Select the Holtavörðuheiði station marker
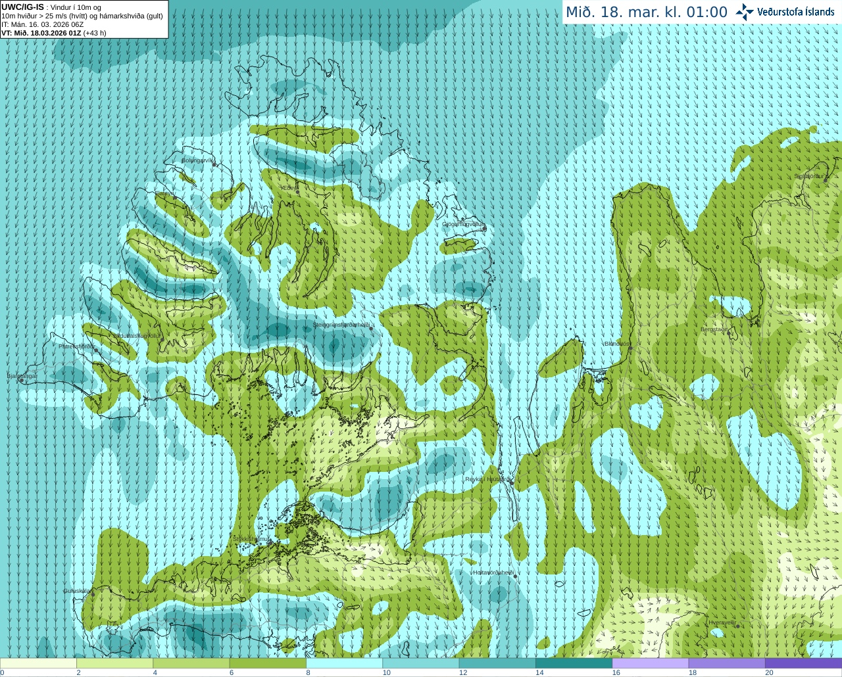The width and height of the screenshot is (842, 677). (515, 576)
